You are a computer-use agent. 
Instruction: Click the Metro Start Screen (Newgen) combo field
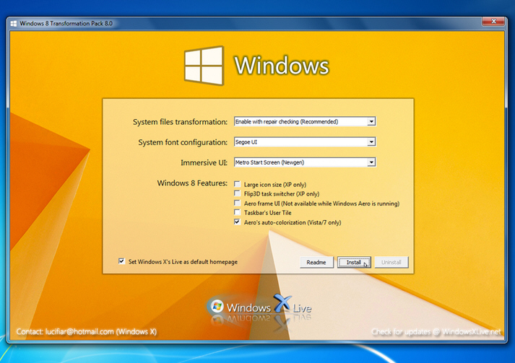(305, 162)
